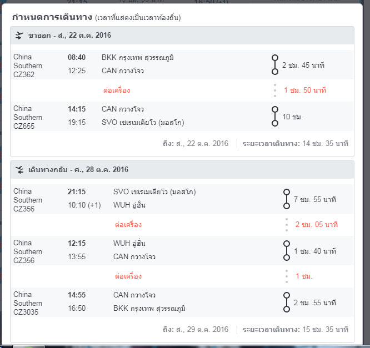
Task: Click the outbound flight plane icon
Action: pyautogui.click(x=19, y=36)
